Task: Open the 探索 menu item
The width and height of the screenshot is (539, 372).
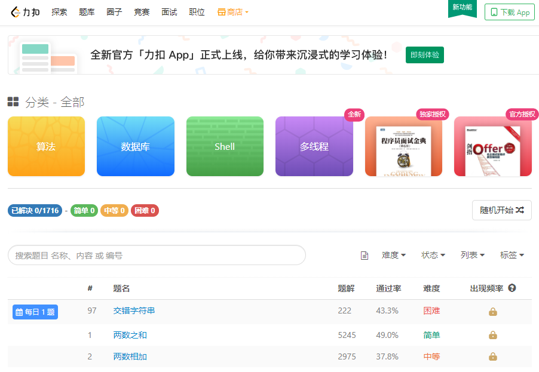Action: tap(59, 12)
